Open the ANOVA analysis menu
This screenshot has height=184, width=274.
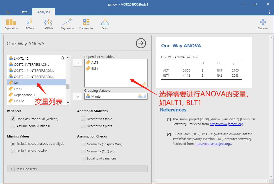pos(49,24)
